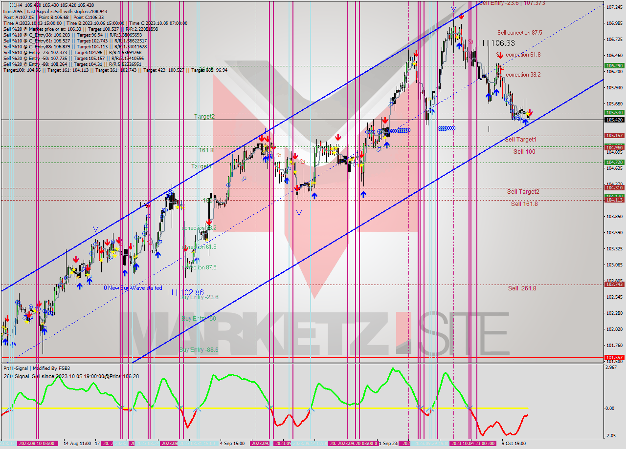Click the red 105.157 price tag
The image size is (626, 449).
pos(614,136)
